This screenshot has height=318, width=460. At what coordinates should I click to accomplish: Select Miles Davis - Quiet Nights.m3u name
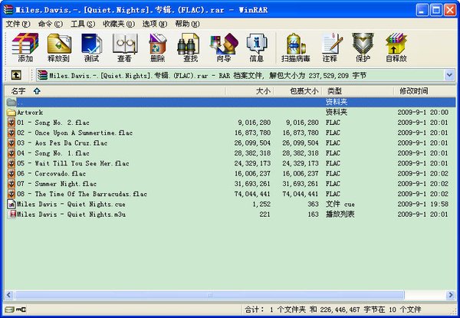point(71,215)
